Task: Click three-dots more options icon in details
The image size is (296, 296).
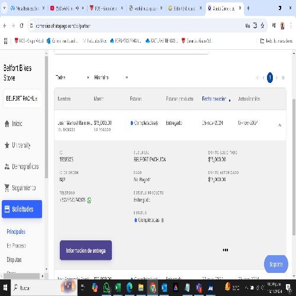Action: (226, 250)
